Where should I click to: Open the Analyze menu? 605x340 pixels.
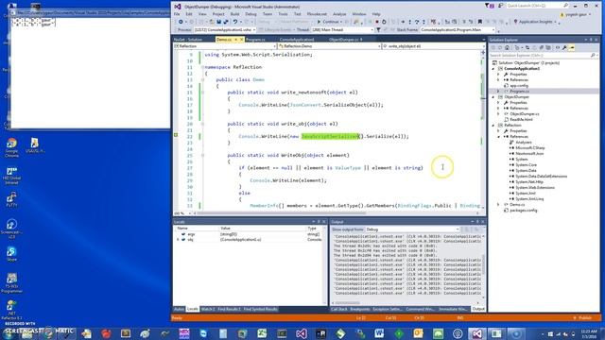click(x=339, y=14)
